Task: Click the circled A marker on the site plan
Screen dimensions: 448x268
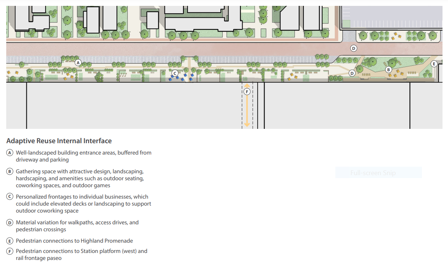Action: [x=78, y=63]
